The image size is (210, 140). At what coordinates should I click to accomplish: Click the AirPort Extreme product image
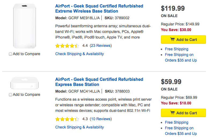pos(24,26)
